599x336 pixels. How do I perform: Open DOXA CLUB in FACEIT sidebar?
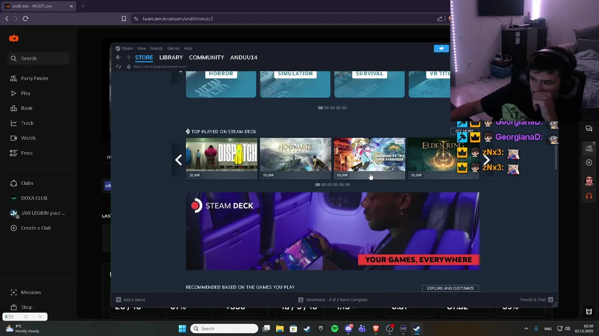(29, 198)
